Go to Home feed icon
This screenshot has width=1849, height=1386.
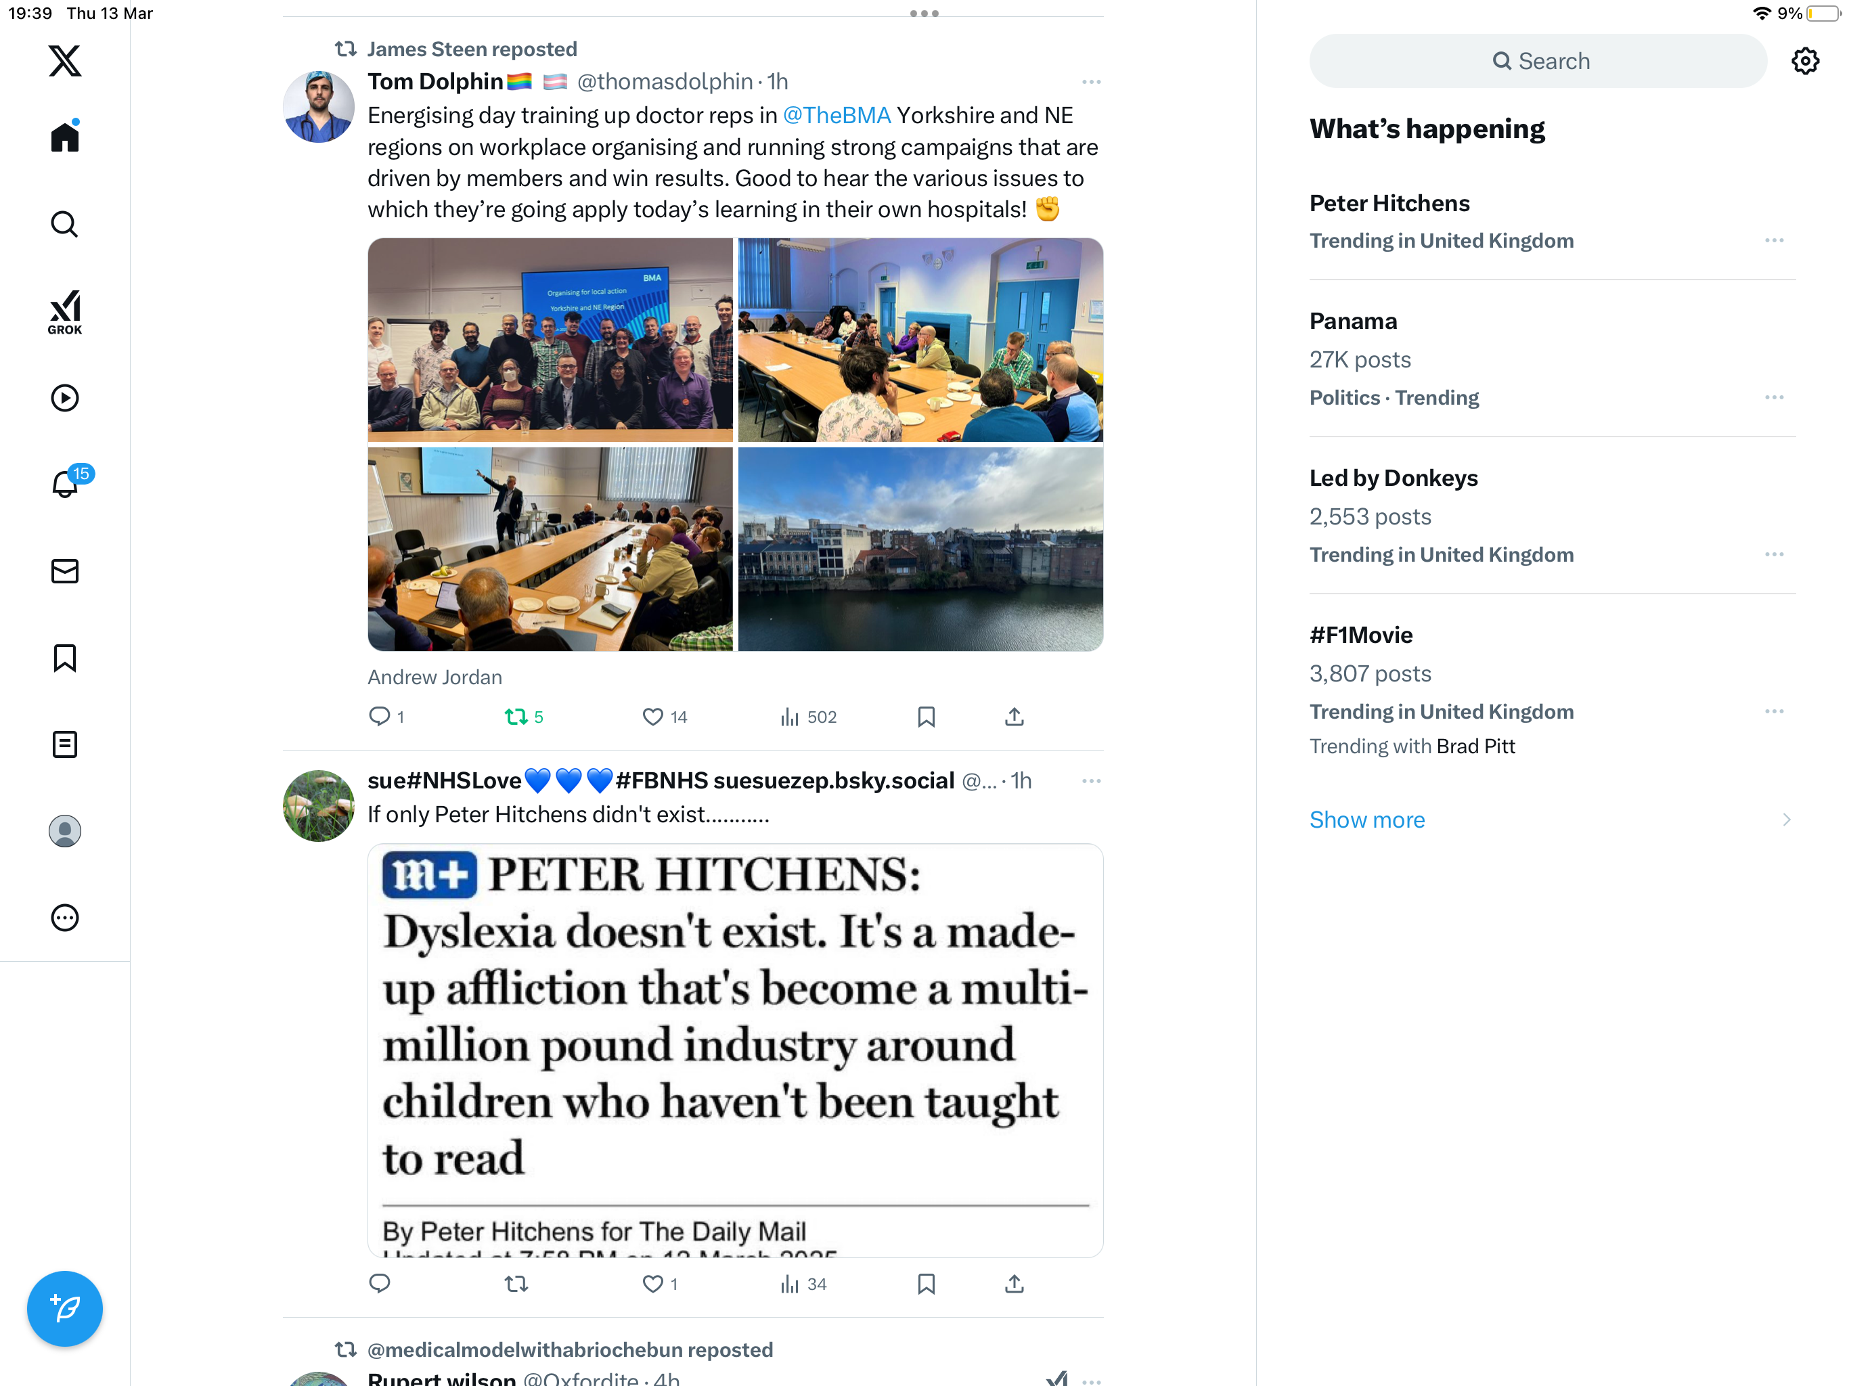(x=64, y=136)
